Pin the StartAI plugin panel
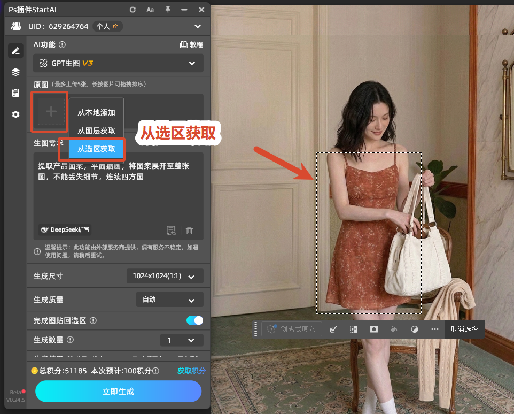The image size is (514, 414). click(168, 10)
